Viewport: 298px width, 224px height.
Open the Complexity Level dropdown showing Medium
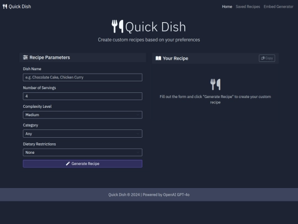82,115
